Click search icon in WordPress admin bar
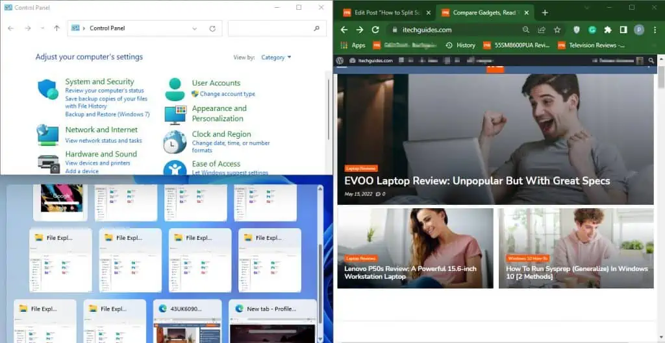Viewport: 665px width, 343px height. [x=651, y=60]
